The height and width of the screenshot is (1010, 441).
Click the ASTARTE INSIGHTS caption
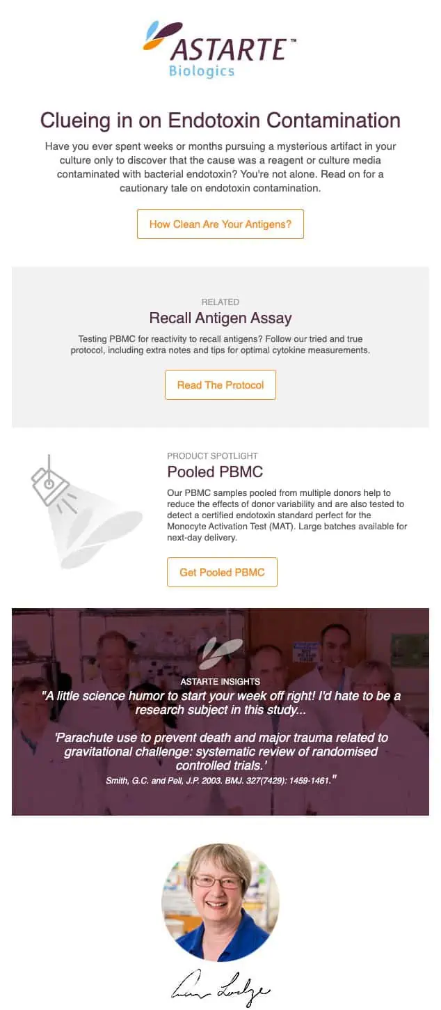click(220, 681)
